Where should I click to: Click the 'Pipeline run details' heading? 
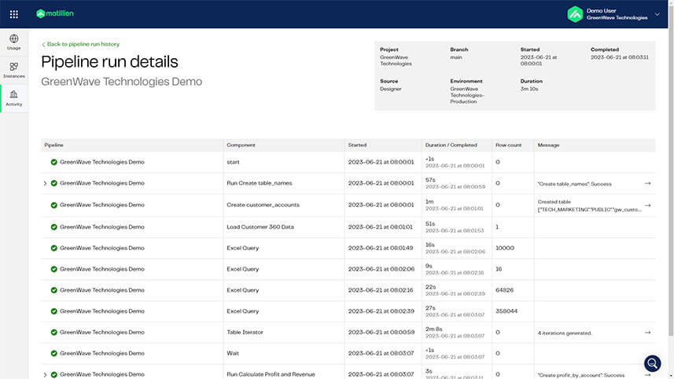pyautogui.click(x=109, y=62)
